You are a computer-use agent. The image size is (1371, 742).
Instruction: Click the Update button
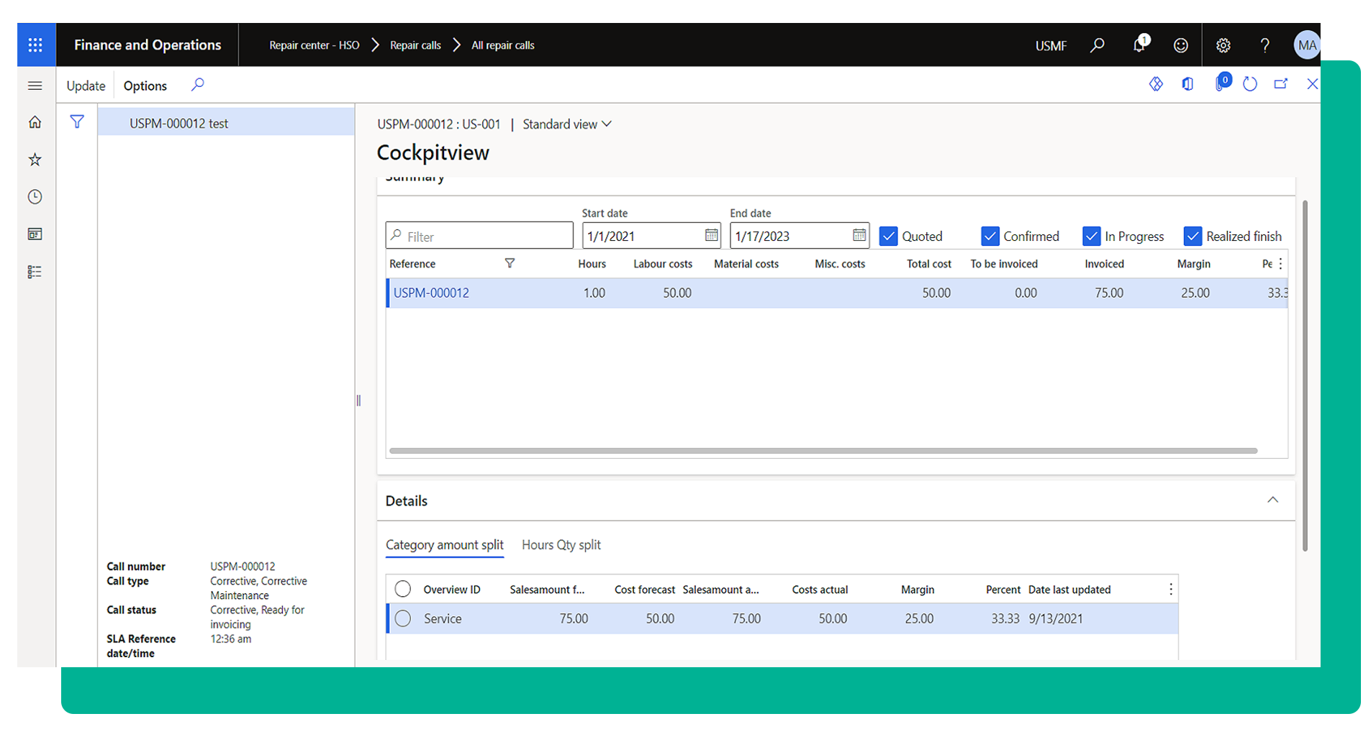pos(86,86)
